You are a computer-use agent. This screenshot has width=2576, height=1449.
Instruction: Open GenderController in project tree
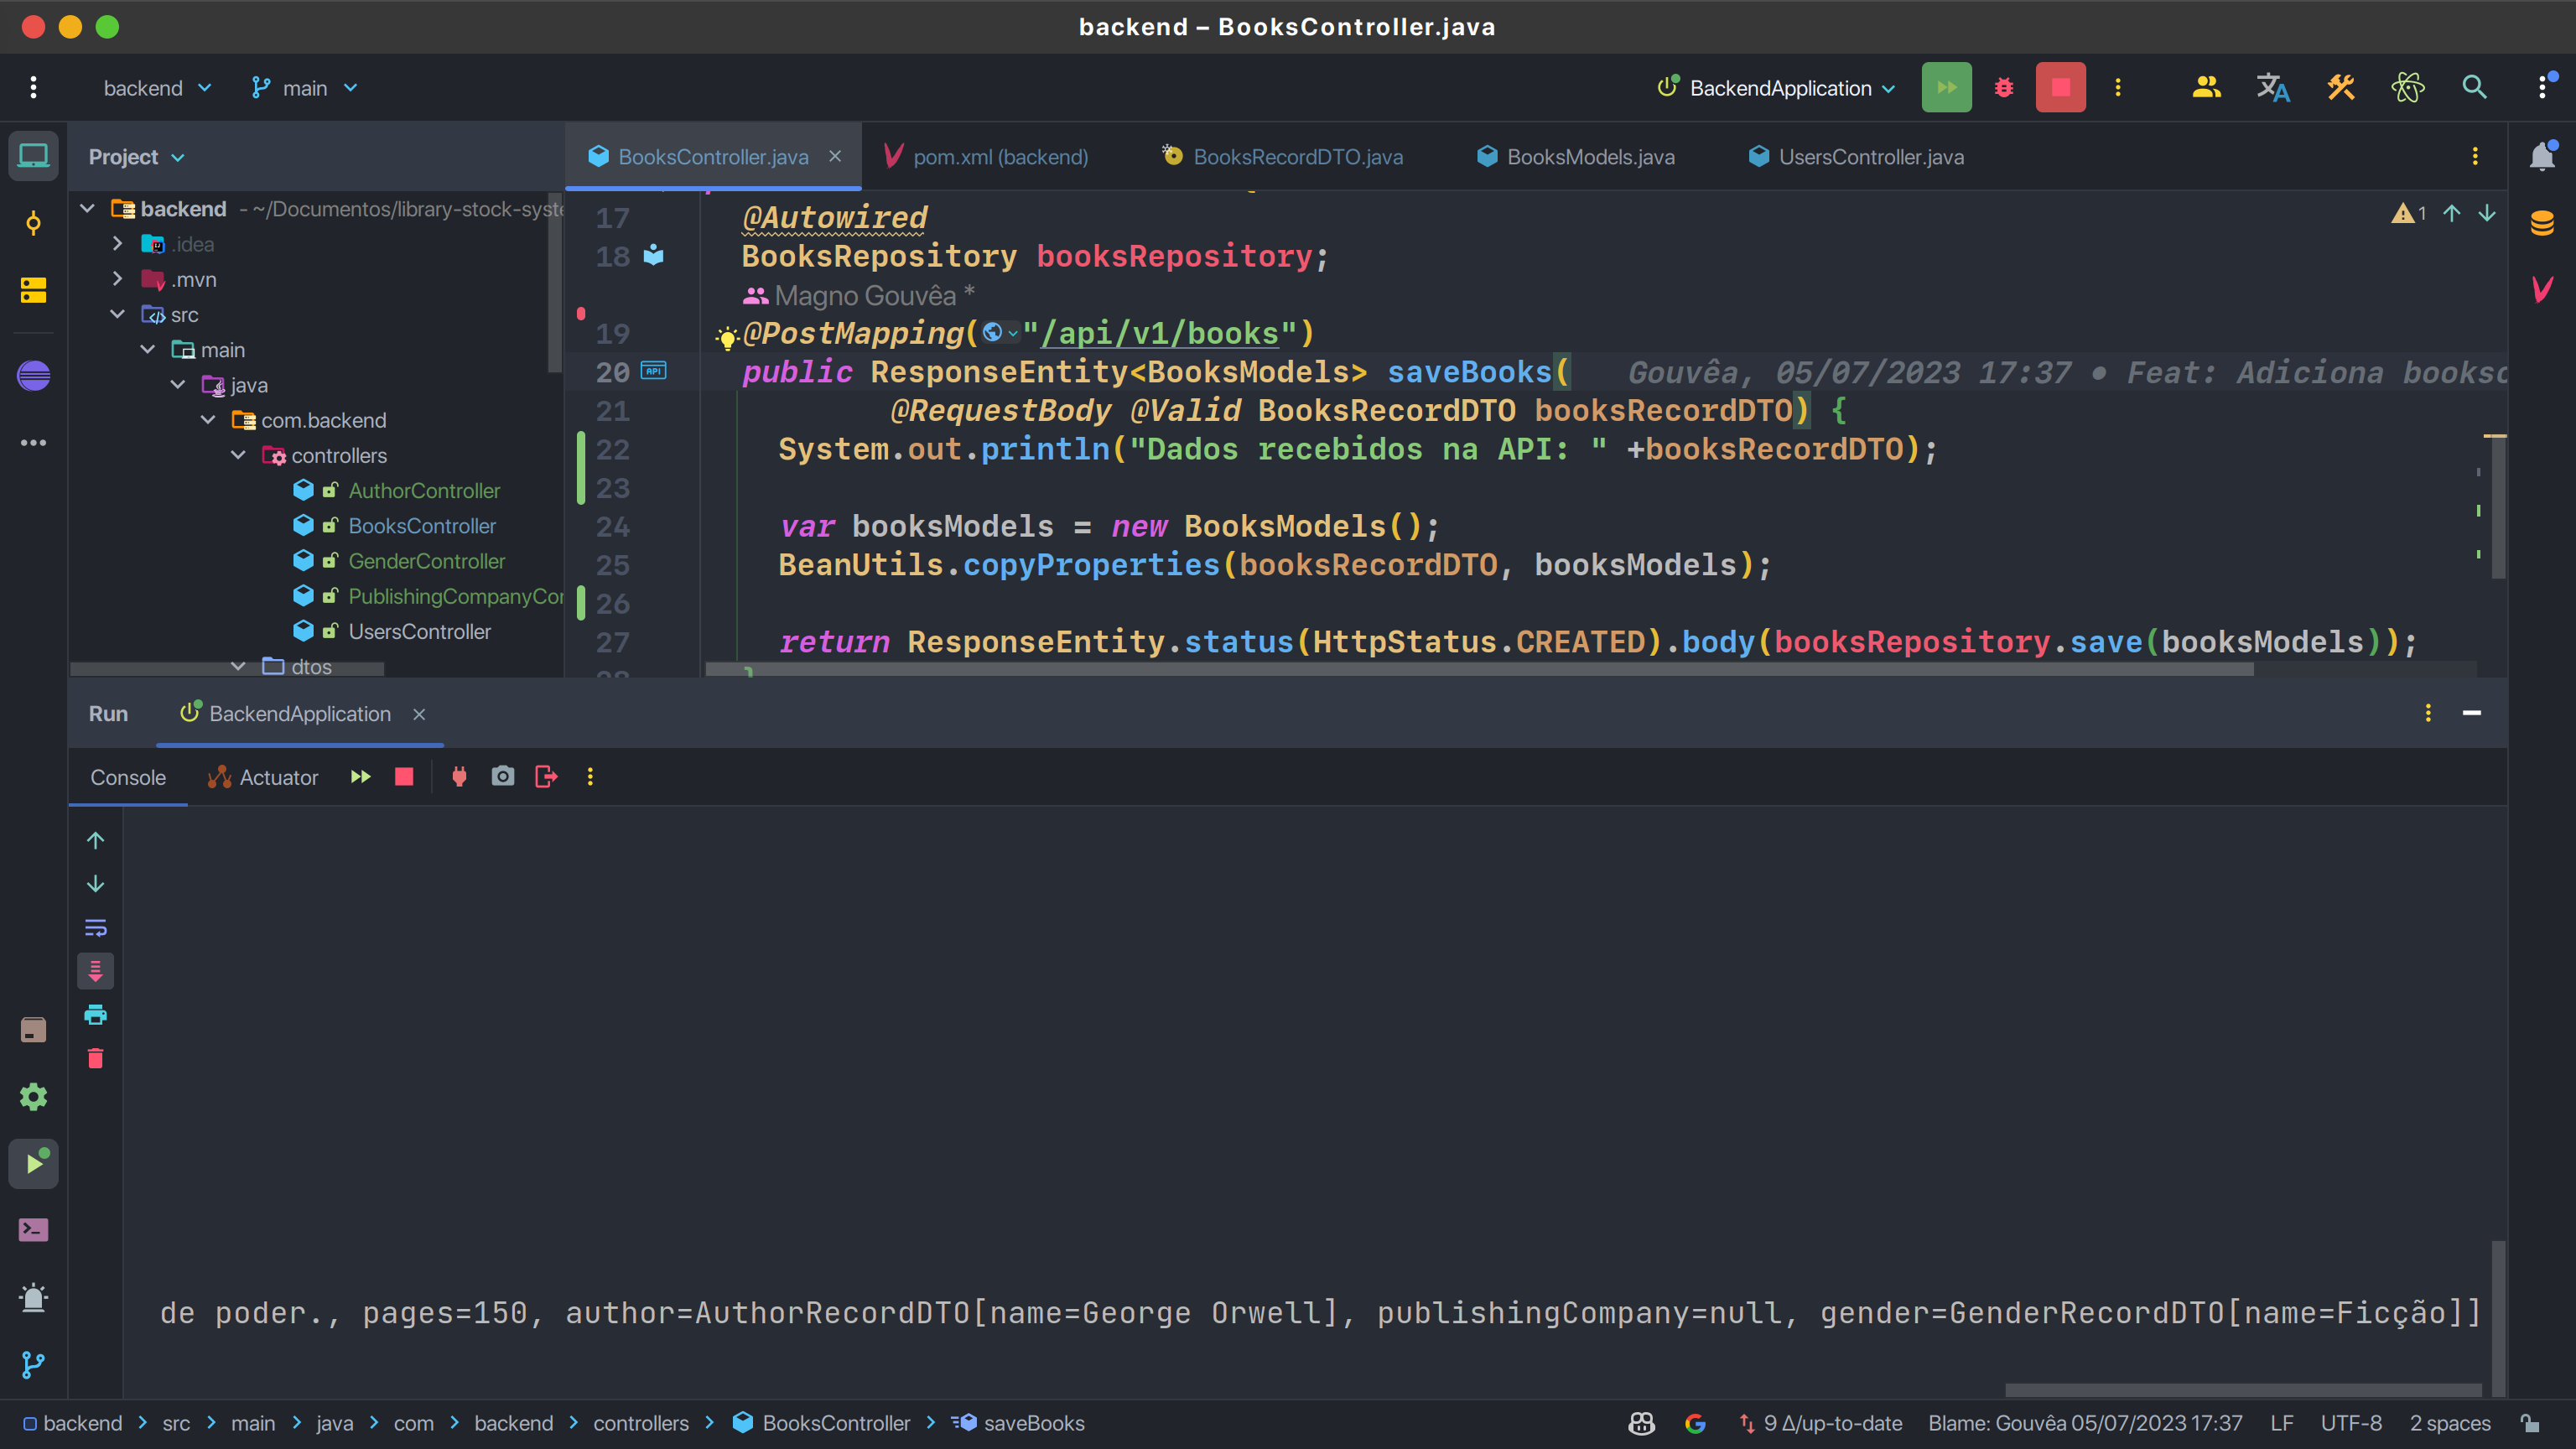point(427,561)
